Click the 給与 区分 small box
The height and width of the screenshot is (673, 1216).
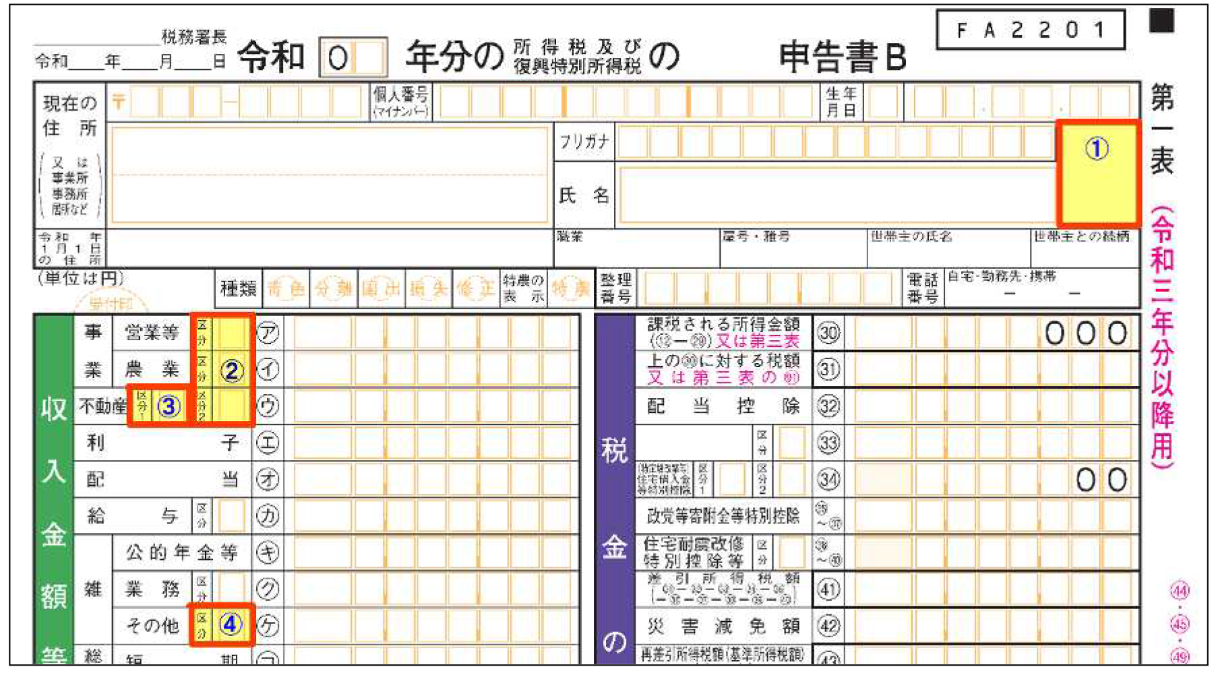pos(231,516)
